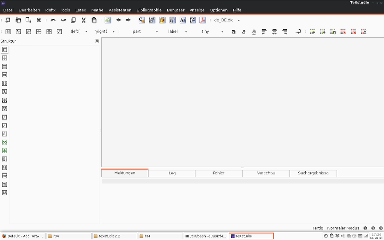The image size is (384, 240).
Task: Redo the last undone edit
Action: [63, 20]
